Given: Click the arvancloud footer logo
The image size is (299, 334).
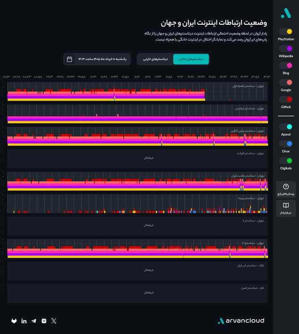Looking at the screenshot, I should point(241,321).
